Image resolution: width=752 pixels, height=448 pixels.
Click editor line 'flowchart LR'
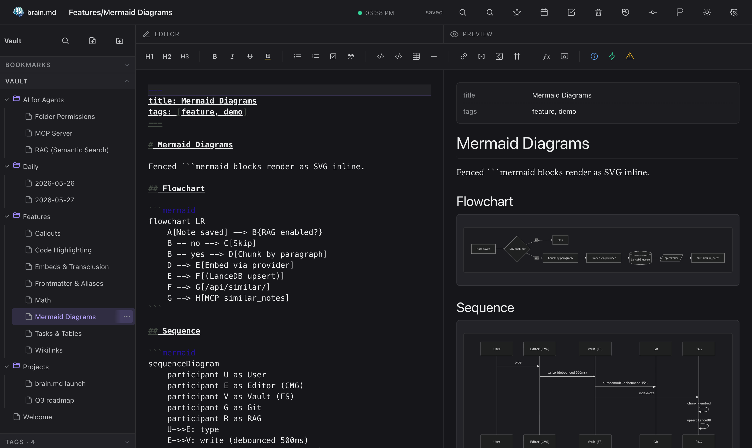point(177,221)
